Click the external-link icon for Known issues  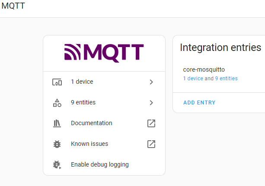[151, 144]
